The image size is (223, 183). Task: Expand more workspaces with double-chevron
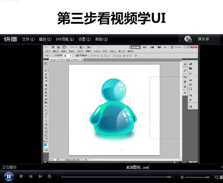pos(165,47)
